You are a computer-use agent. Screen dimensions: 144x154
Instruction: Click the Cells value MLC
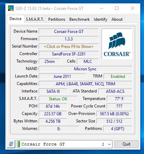(x=88, y=62)
